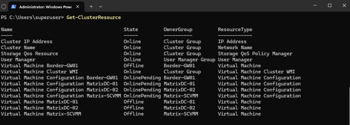Click the User Manager Group text
Image resolution: width=350 pixels, height=125 pixels.
tap(189, 60)
